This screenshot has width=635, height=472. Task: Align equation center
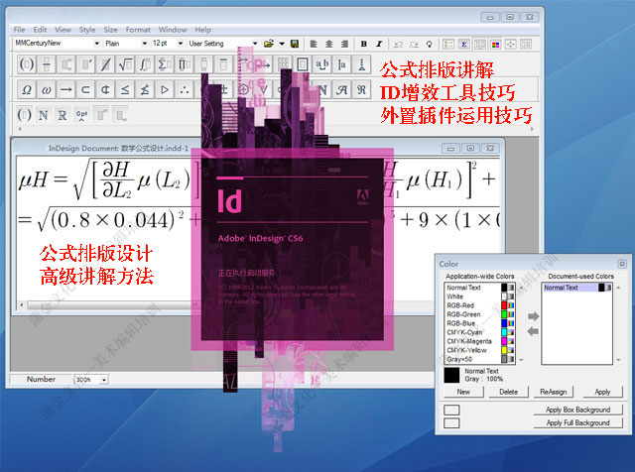coord(328,44)
